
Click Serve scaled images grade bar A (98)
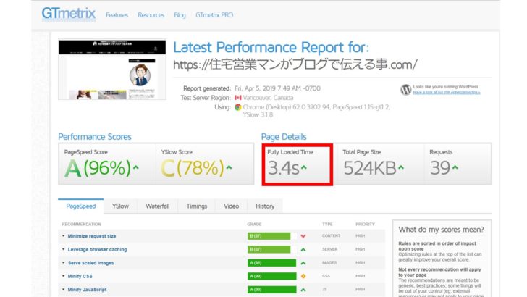272,263
